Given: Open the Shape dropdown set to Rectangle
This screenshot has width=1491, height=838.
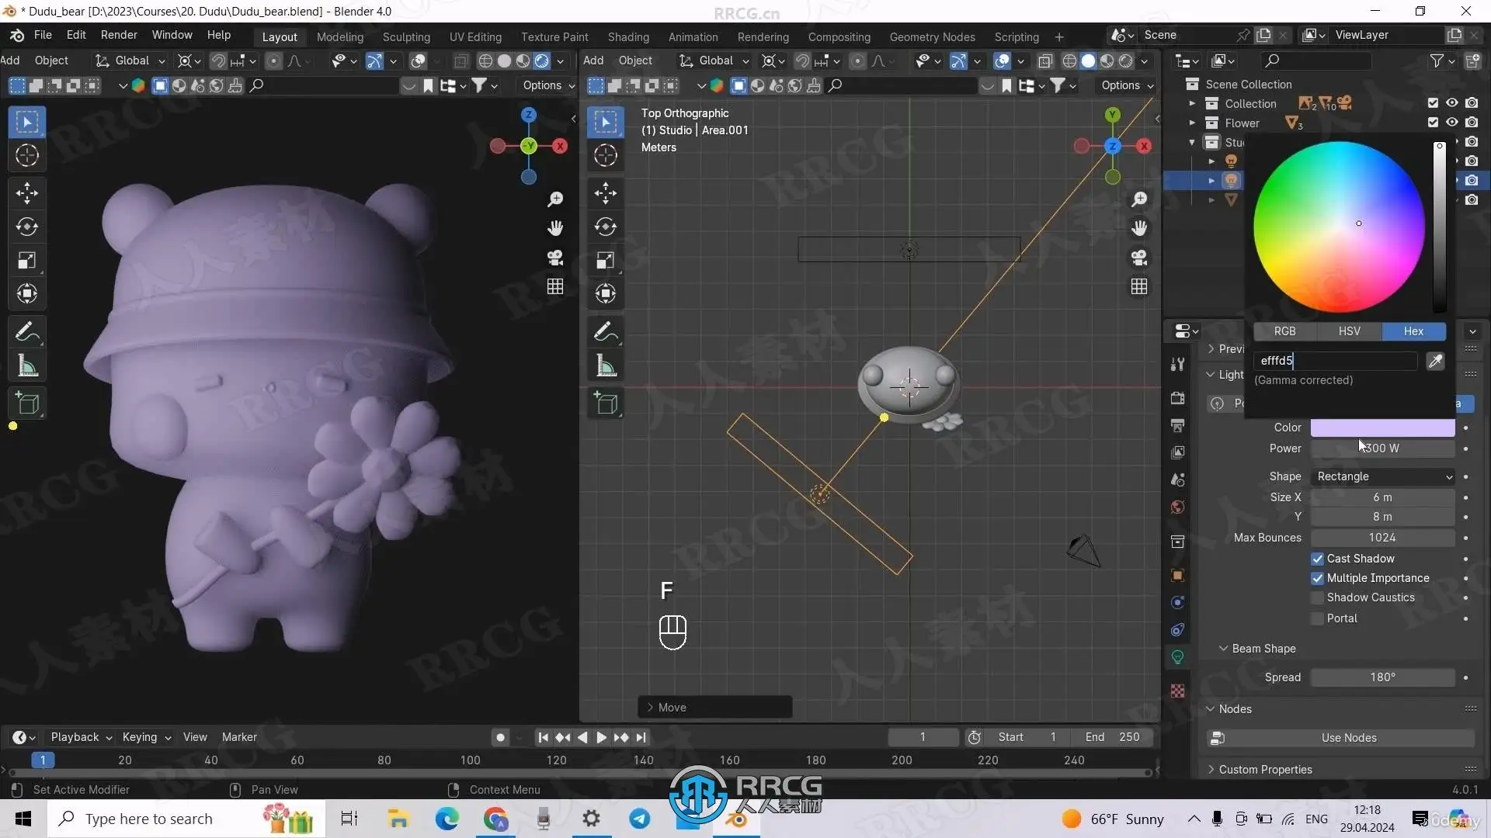Looking at the screenshot, I should (1383, 476).
